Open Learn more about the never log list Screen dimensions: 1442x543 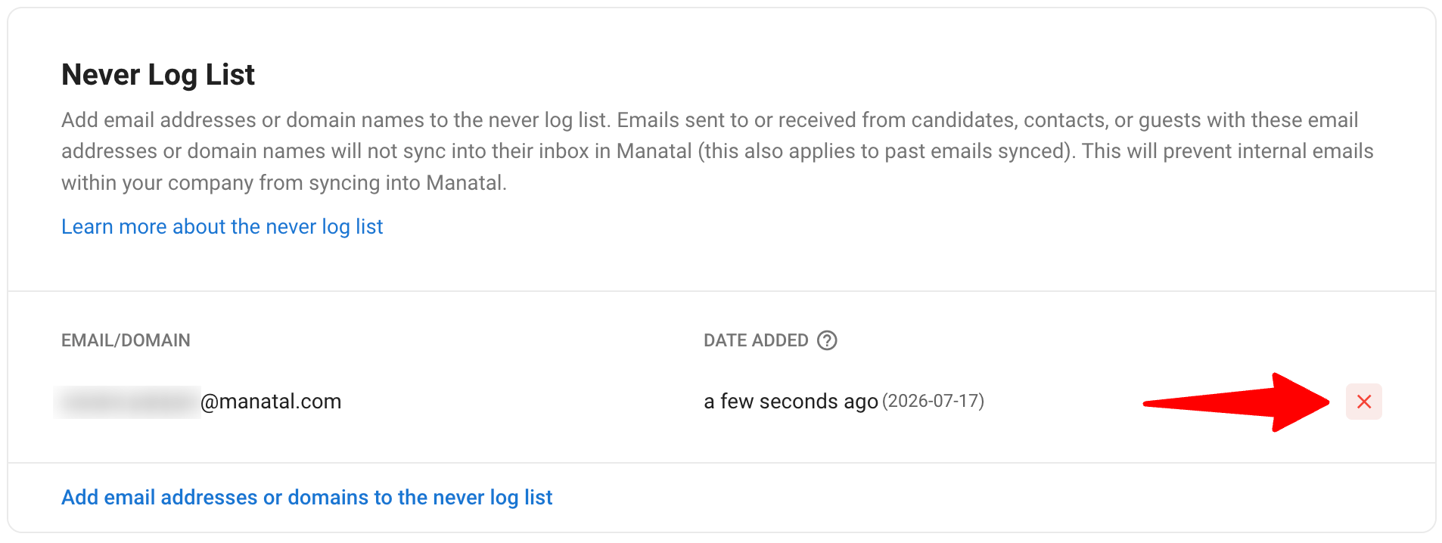[222, 227]
